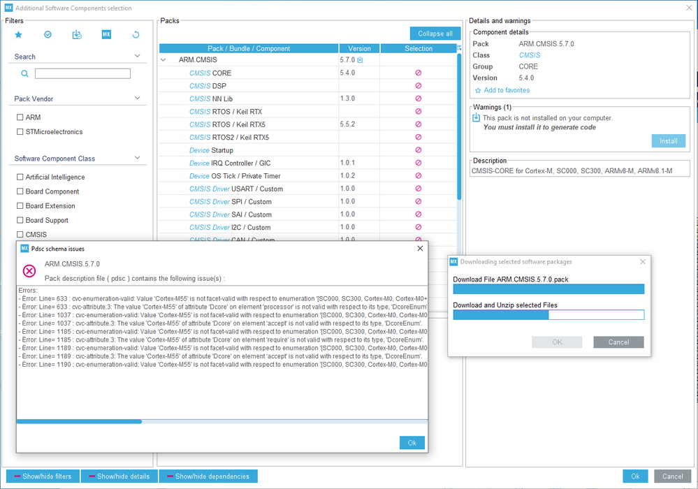Screen dimensions: 698x489
Task: Collapse the Search filter section
Action: (138, 56)
